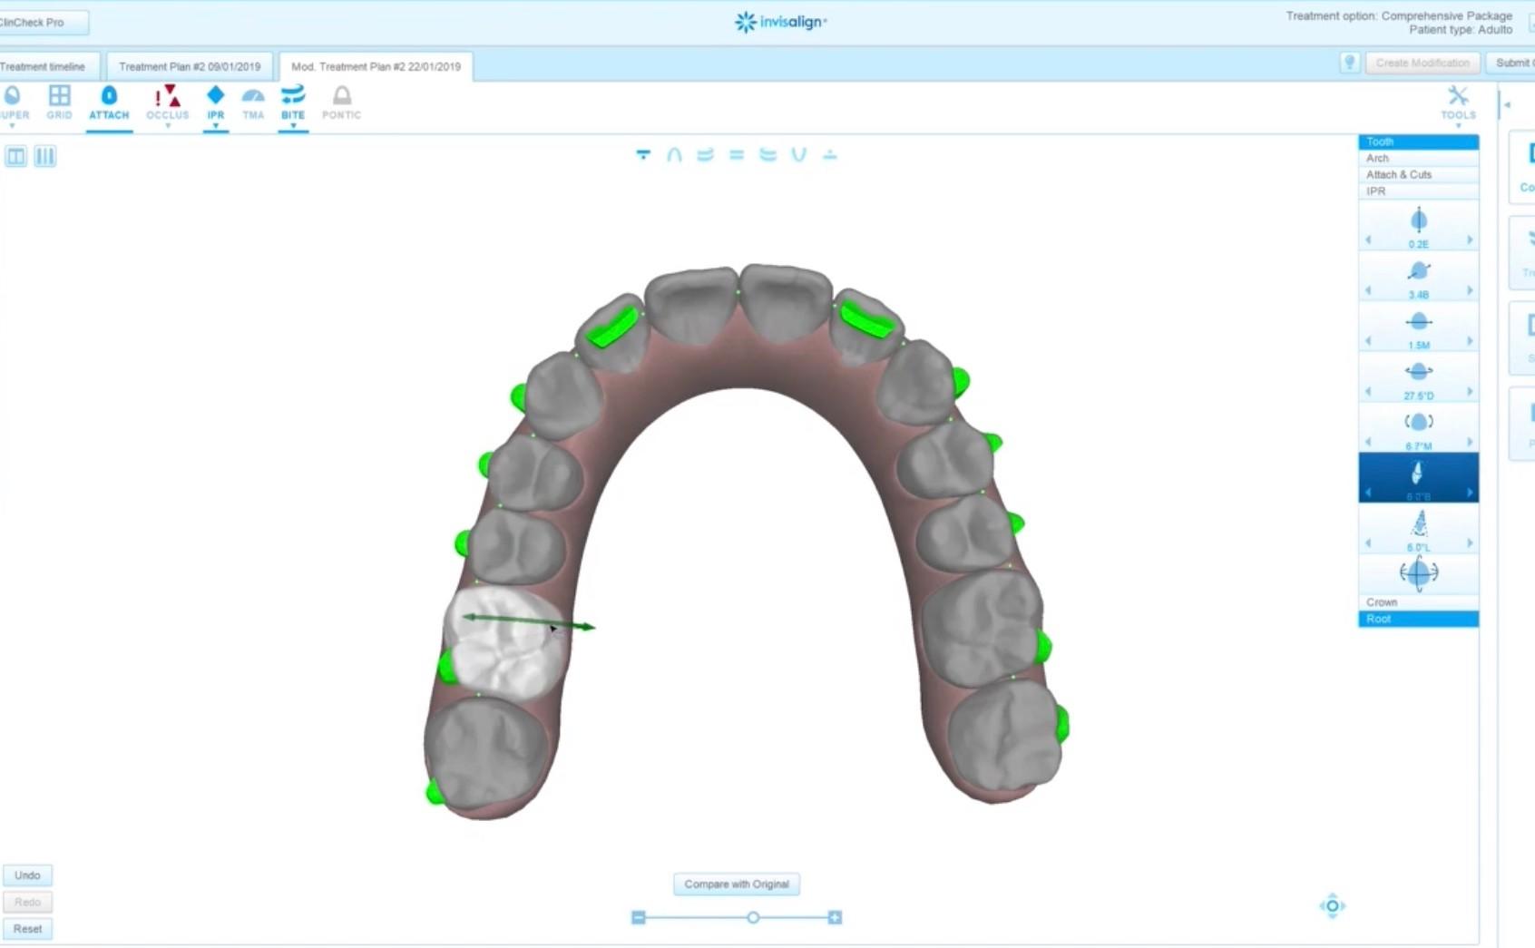Image resolution: width=1535 pixels, height=948 pixels.
Task: Open Treatment Plan #2 09/01/2019 tab
Action: pyautogui.click(x=190, y=66)
